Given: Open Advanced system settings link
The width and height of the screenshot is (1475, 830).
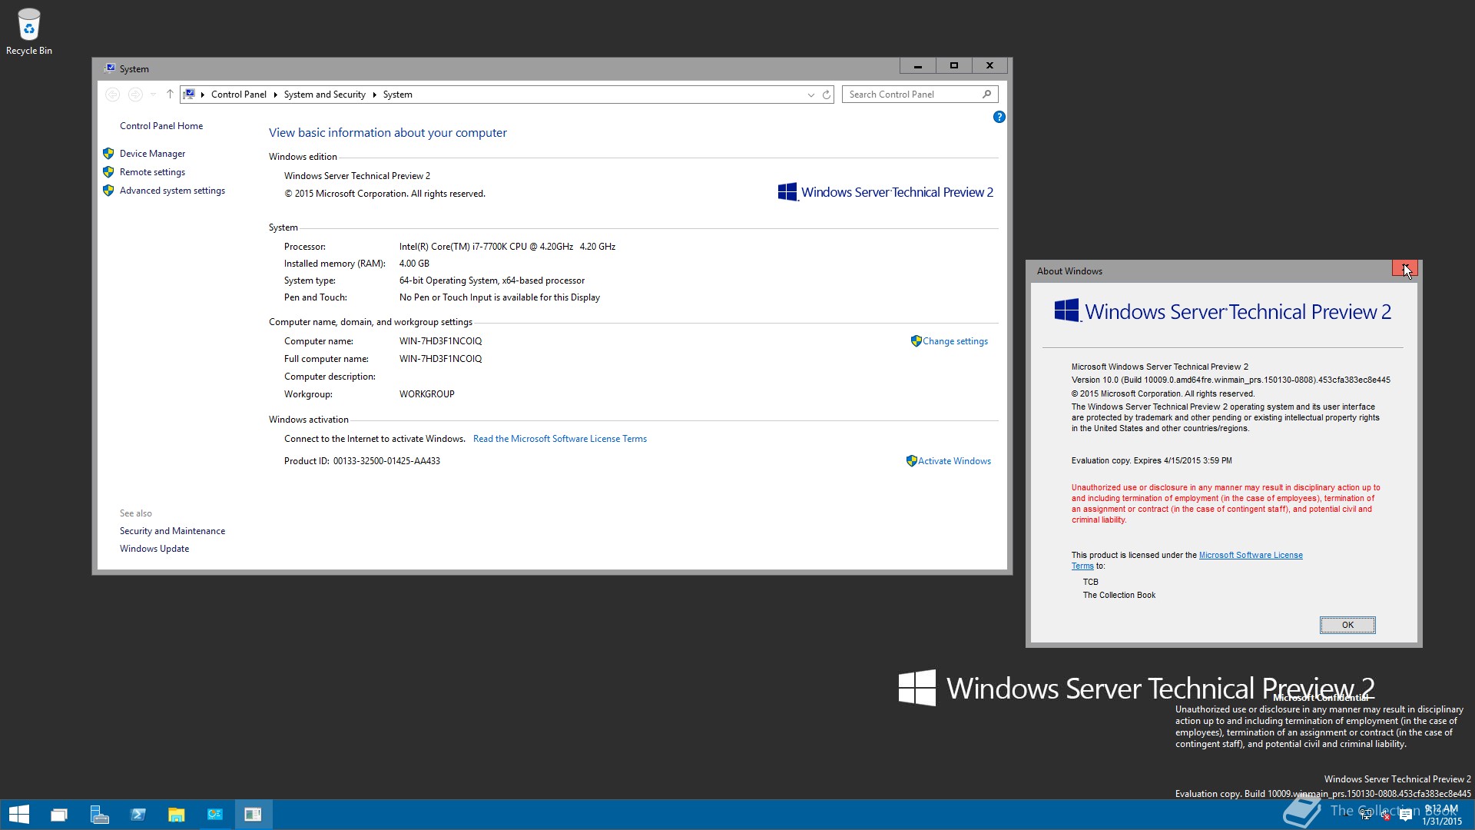Looking at the screenshot, I should (x=172, y=191).
